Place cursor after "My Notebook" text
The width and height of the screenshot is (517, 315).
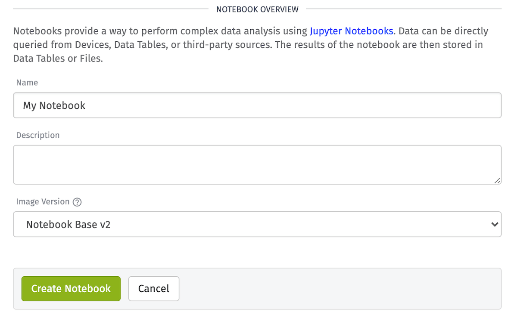tap(86, 105)
